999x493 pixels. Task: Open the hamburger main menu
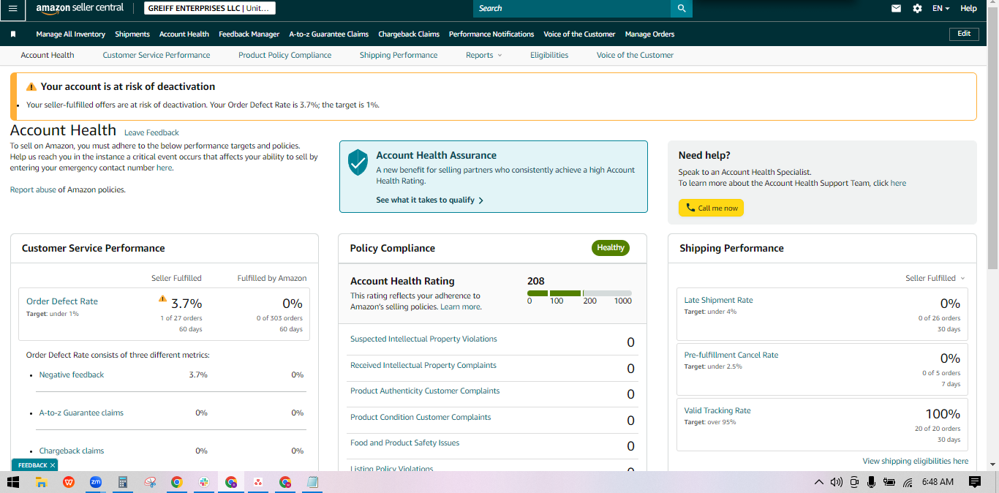click(x=12, y=8)
